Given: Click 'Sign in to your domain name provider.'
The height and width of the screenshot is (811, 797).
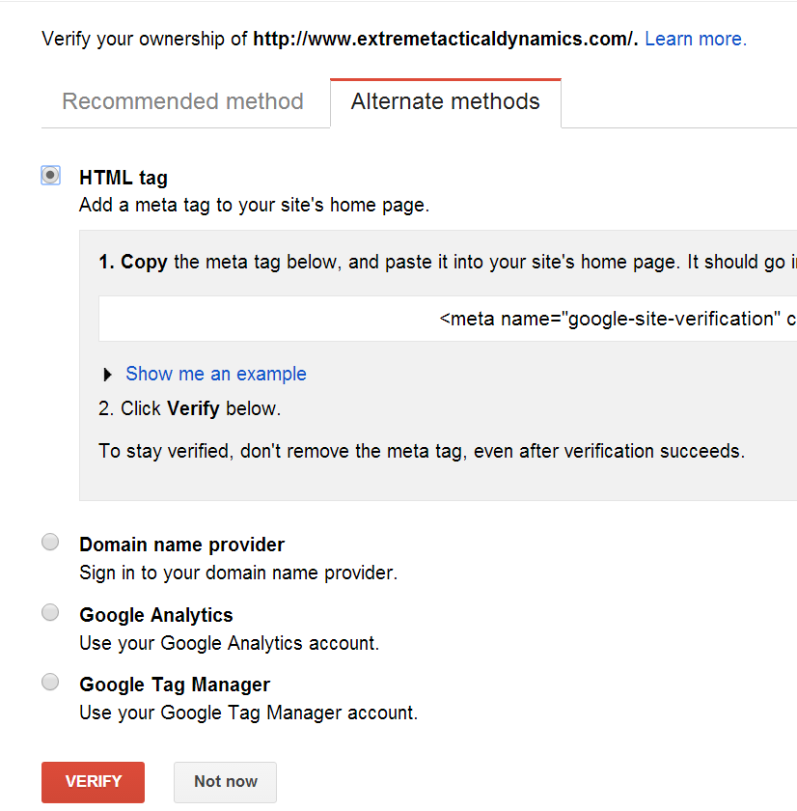Looking at the screenshot, I should [x=238, y=573].
